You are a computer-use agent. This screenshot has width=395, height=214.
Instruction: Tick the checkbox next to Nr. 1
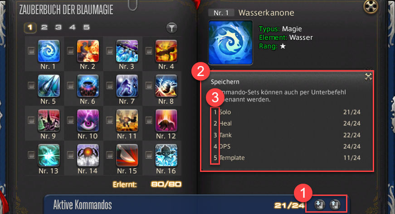31,51
